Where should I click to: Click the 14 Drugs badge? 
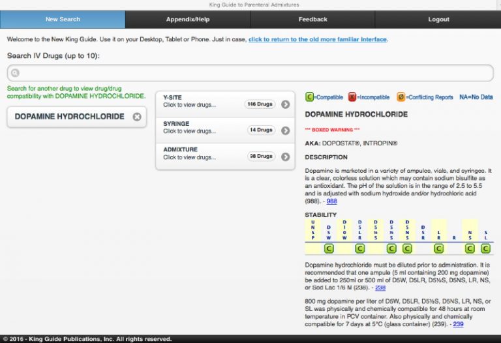pos(261,130)
